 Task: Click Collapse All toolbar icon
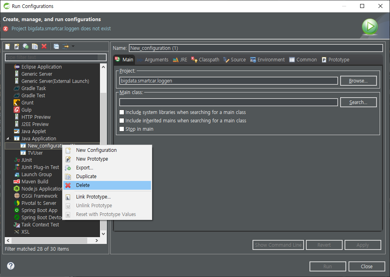click(x=57, y=46)
